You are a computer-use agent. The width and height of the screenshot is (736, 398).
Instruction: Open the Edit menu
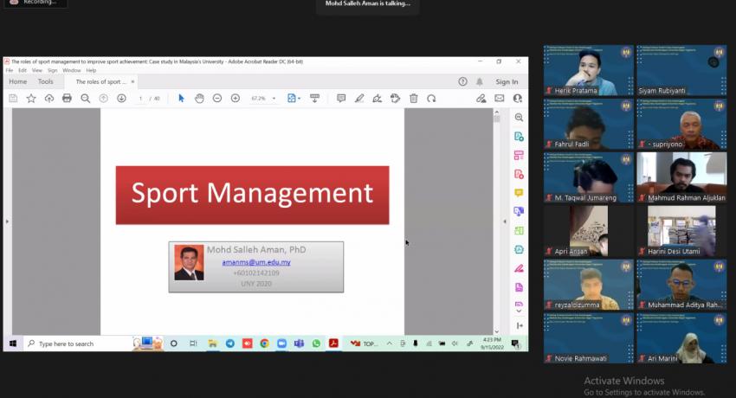(x=23, y=70)
